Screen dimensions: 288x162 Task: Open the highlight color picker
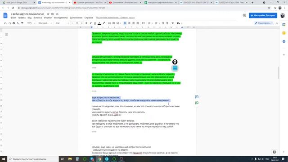(104, 23)
